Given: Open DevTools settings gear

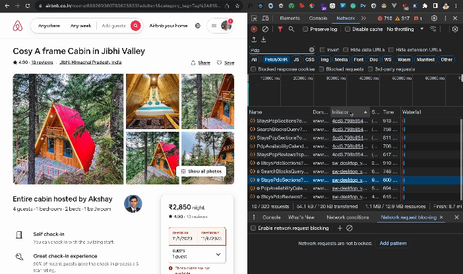Looking at the screenshot, I should tap(434, 18).
